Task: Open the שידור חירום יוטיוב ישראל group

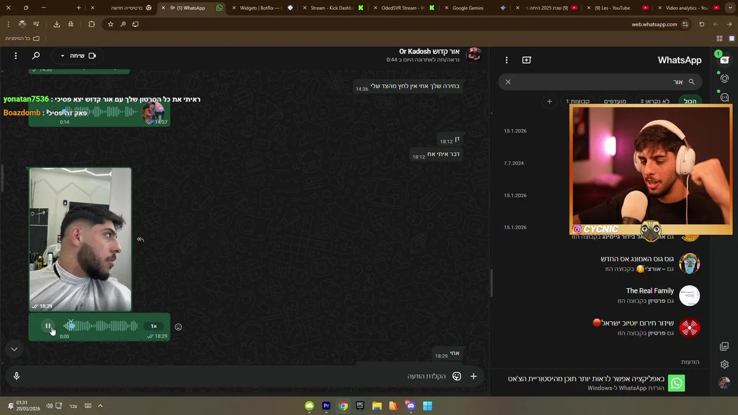Action: pyautogui.click(x=600, y=327)
